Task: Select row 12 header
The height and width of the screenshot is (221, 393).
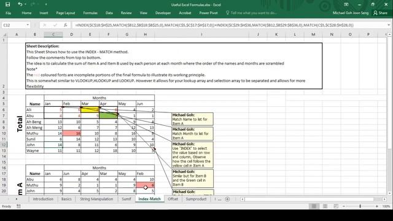Action: (4, 145)
